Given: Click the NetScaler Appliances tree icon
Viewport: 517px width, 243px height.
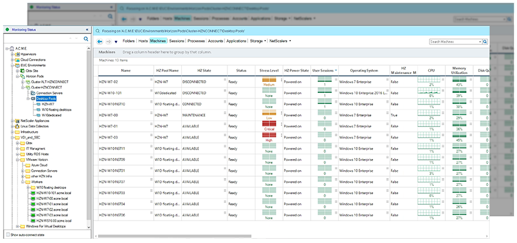Looking at the screenshot, I should click(18, 121).
